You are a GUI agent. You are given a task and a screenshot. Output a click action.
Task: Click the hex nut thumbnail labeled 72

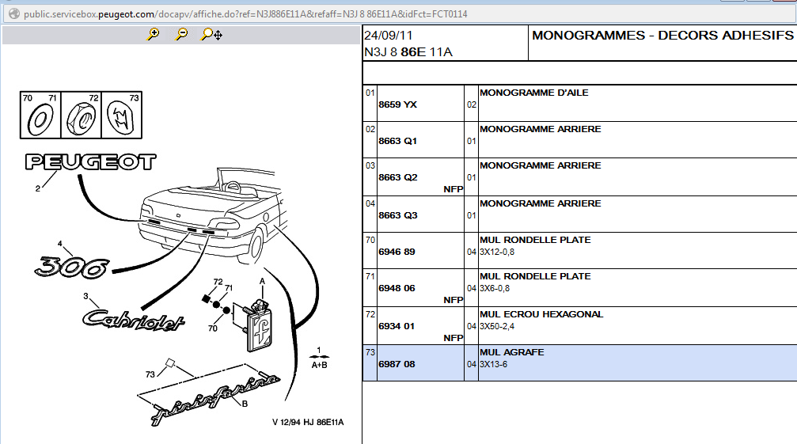tap(81, 116)
